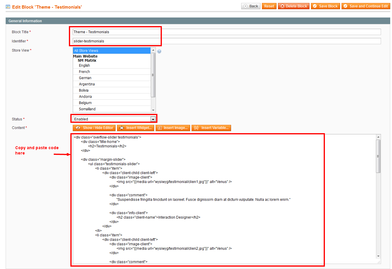This screenshot has height=269, width=392.
Task: Select German store view
Action: (x=112, y=78)
